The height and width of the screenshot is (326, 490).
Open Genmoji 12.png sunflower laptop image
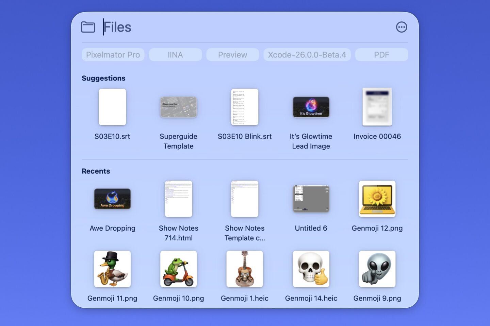coord(377,199)
